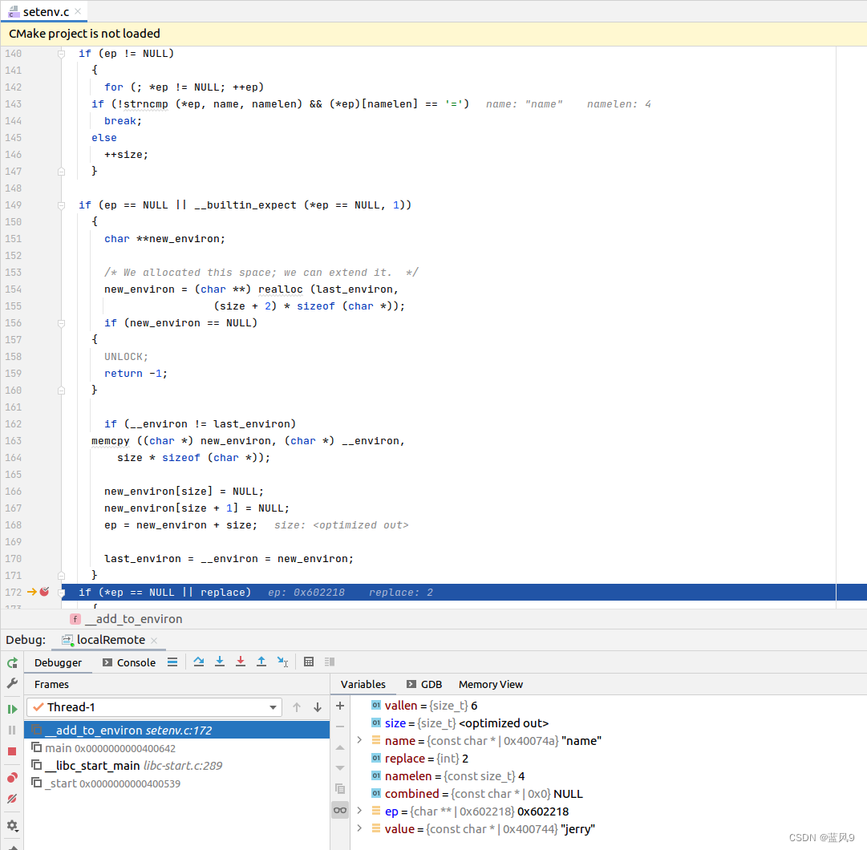The width and height of the screenshot is (867, 850).
Task: Click the __add_to_environ breadcrumb
Action: (x=127, y=619)
